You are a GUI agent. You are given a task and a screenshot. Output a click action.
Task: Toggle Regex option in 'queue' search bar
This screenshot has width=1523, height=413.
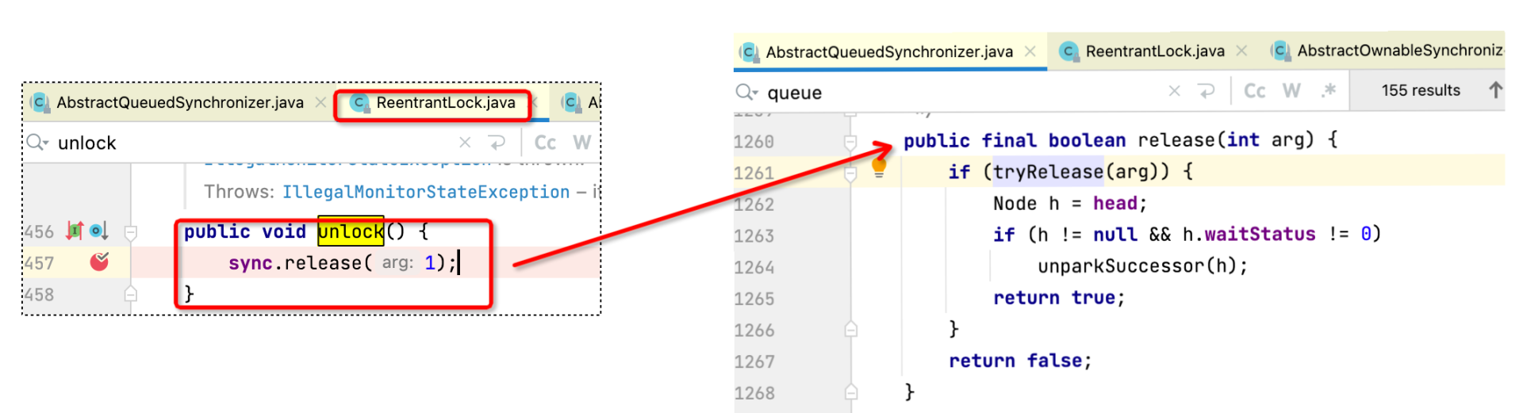pyautogui.click(x=1329, y=91)
